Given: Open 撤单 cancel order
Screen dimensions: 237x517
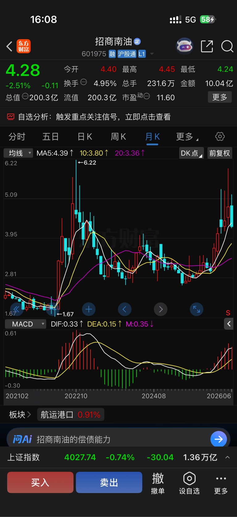Looking at the screenshot, I should pos(158,484).
